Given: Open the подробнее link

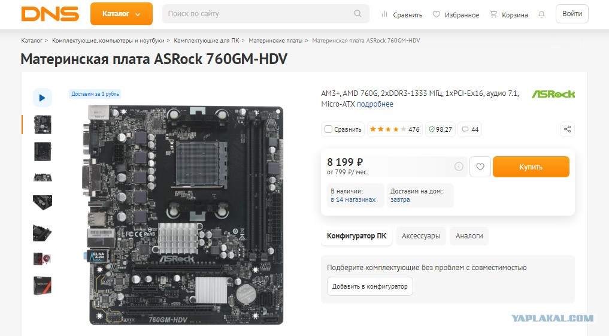Looking at the screenshot, I should pos(375,104).
